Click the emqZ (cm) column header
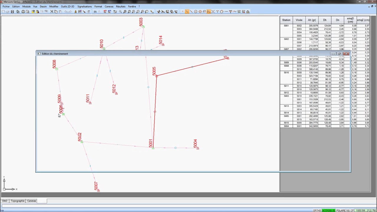 [363, 20]
